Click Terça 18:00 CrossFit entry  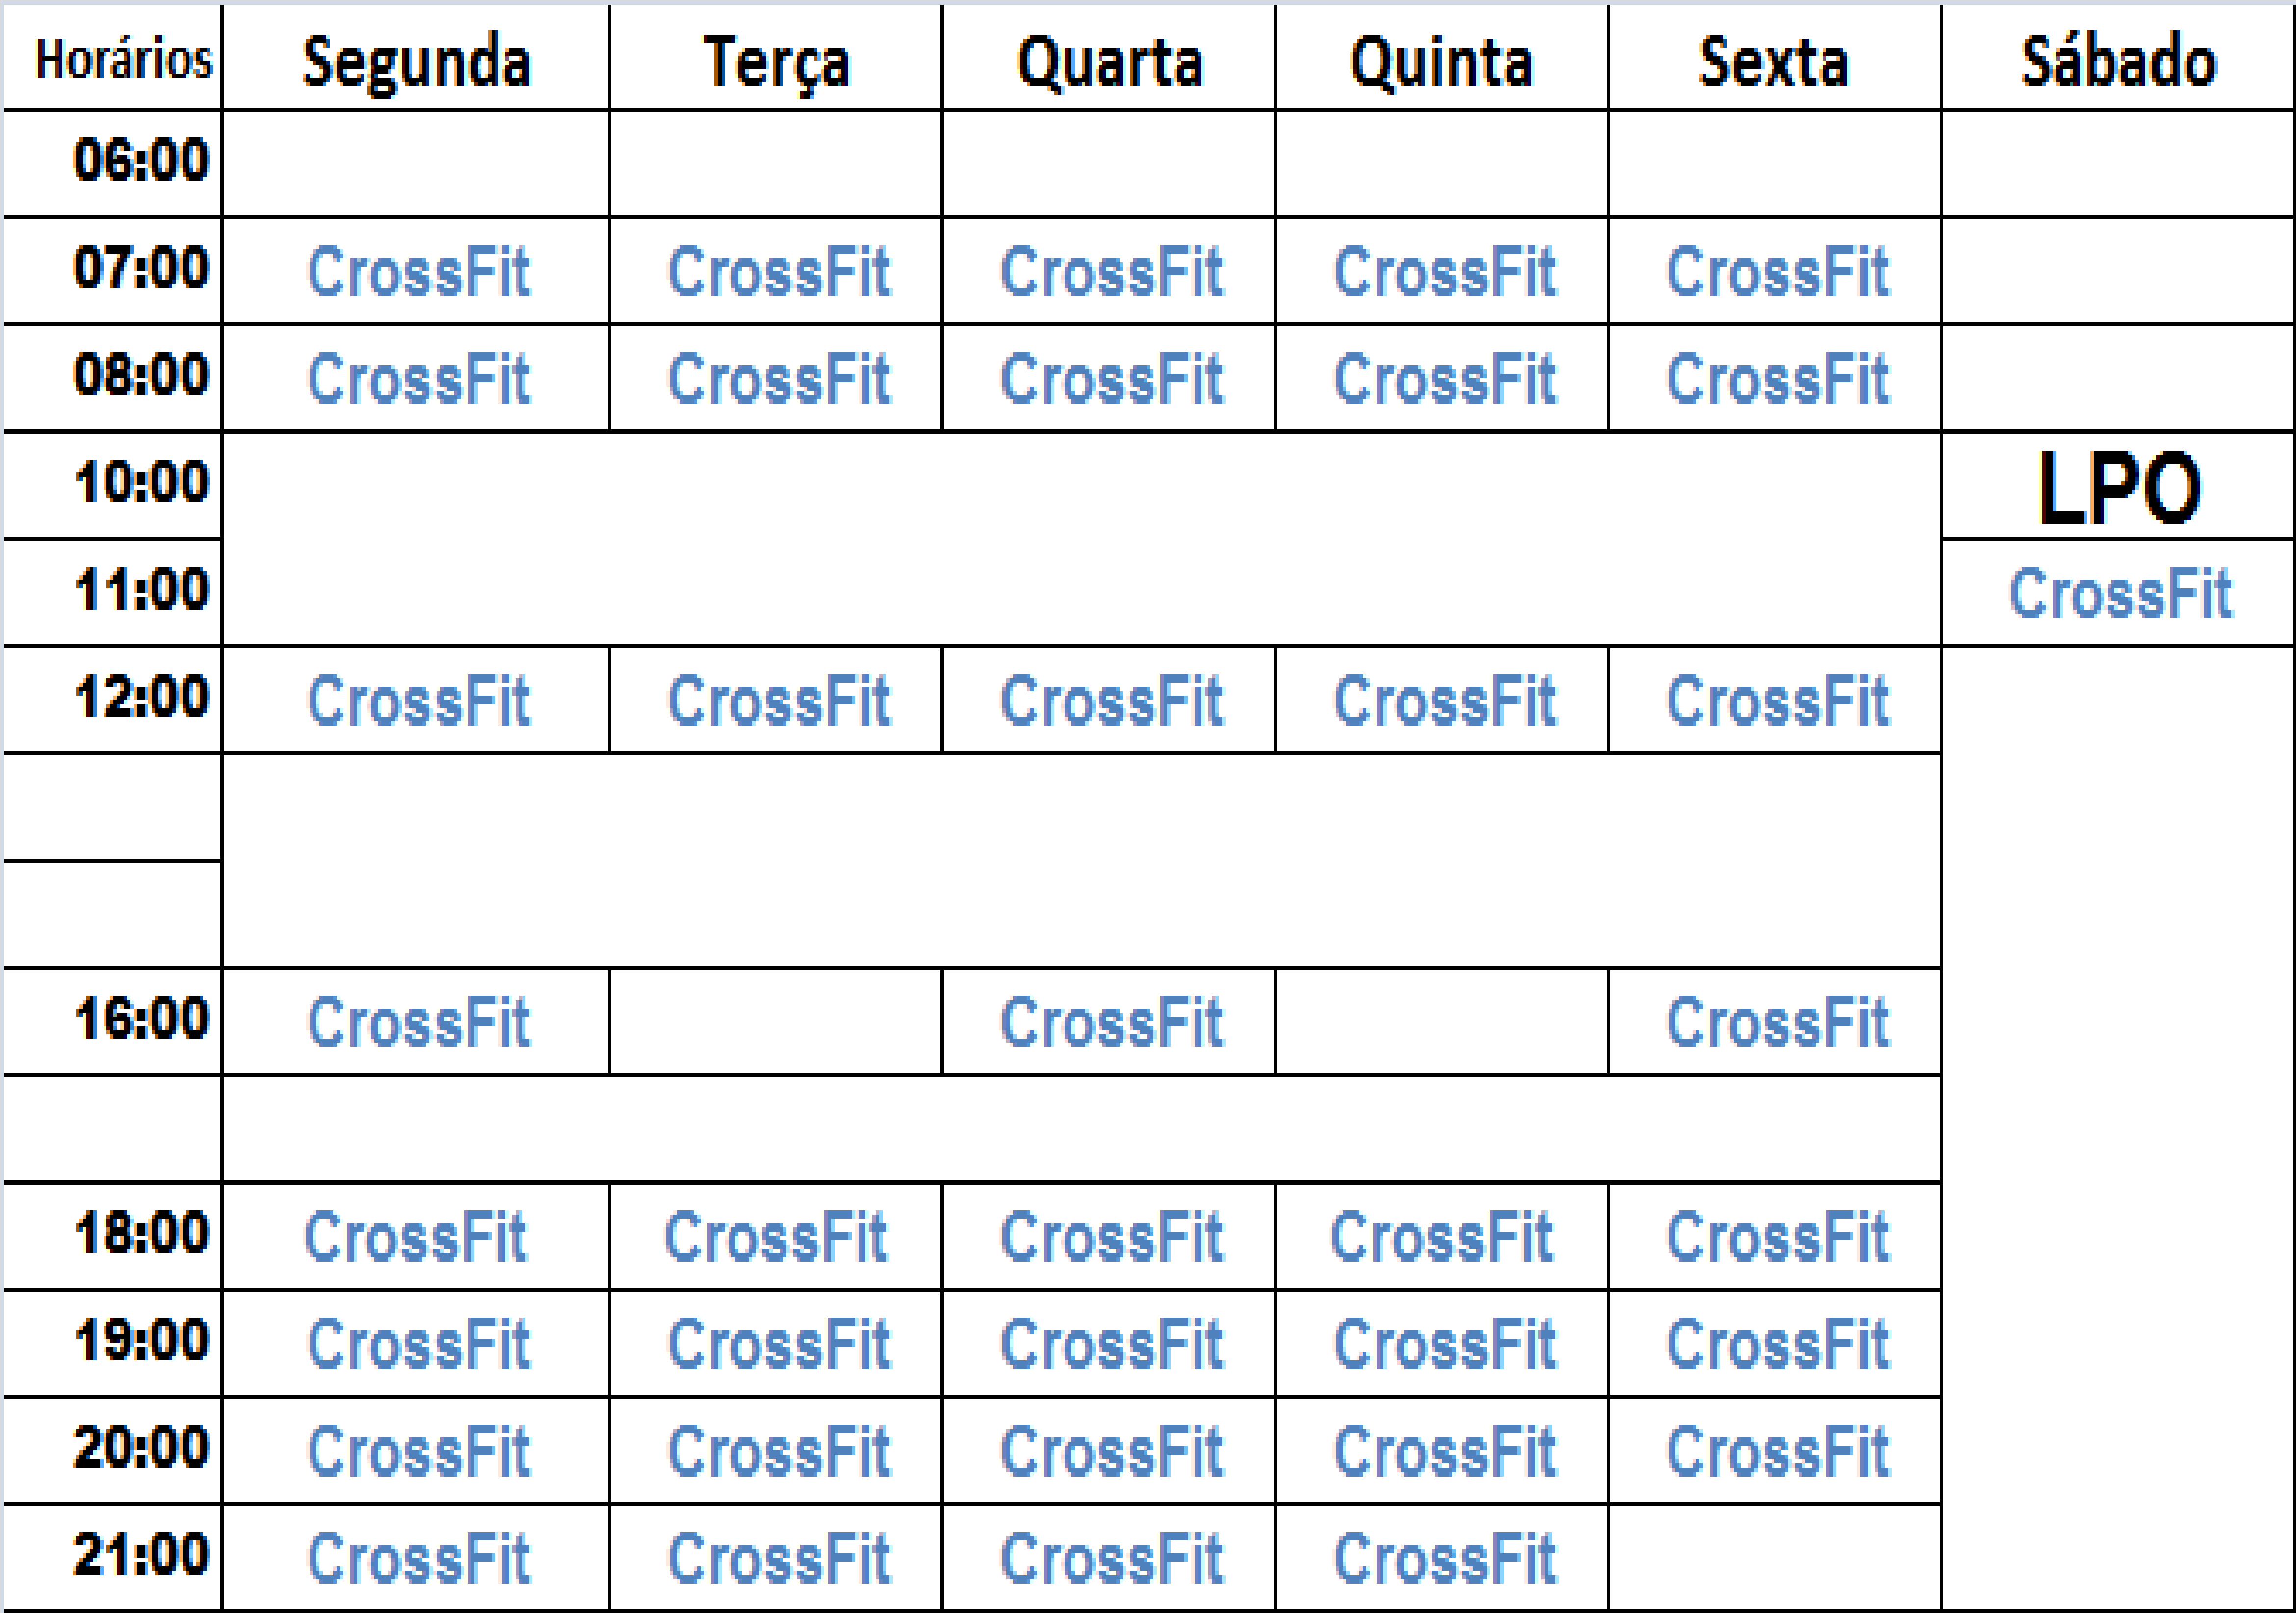click(x=775, y=1236)
